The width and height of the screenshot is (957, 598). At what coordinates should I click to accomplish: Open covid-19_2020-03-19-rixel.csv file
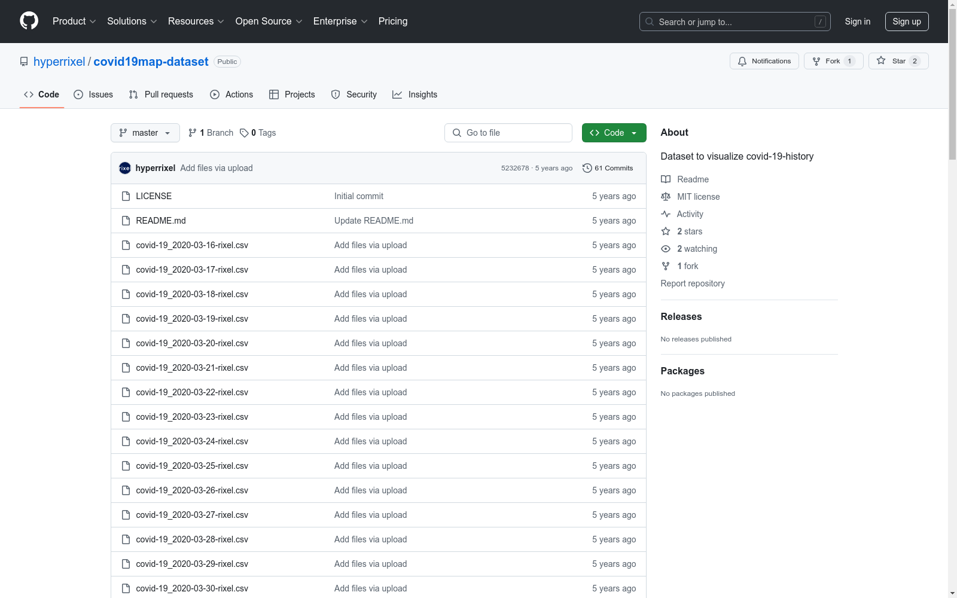(x=192, y=319)
